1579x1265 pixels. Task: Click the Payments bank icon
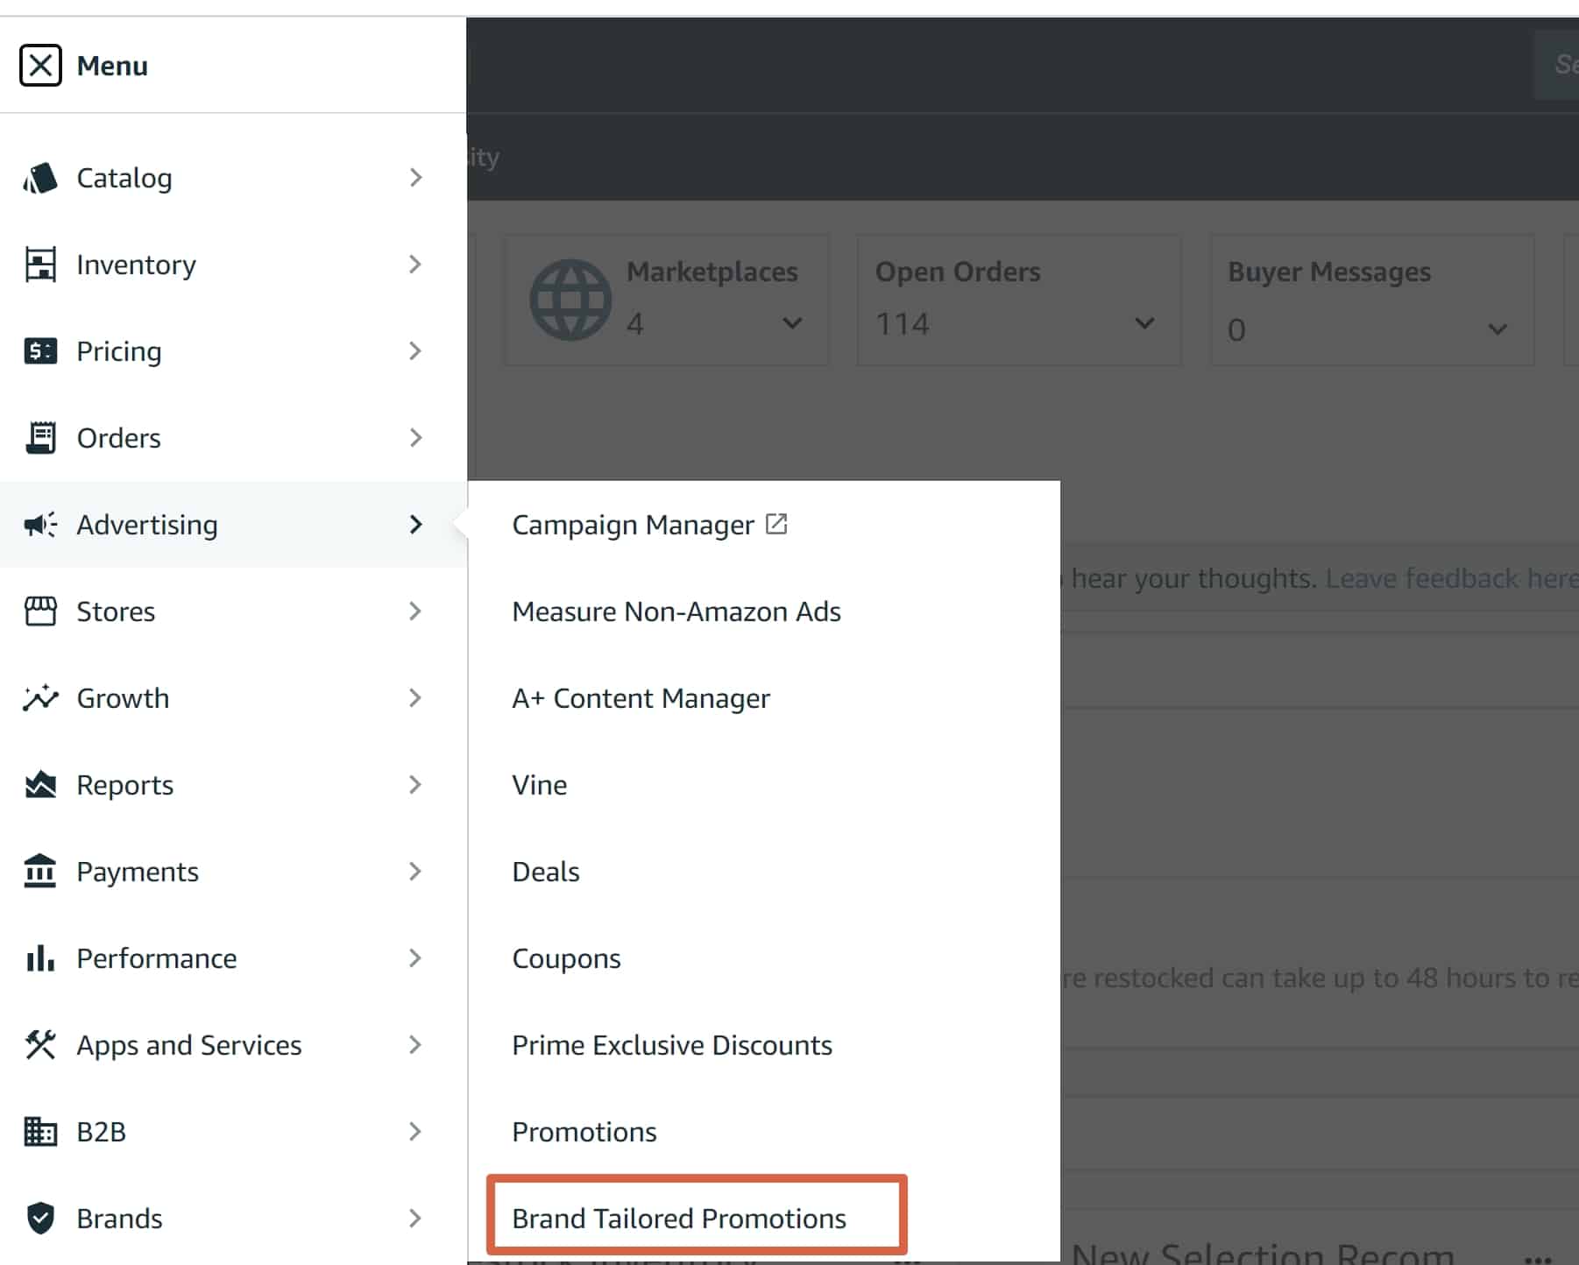pyautogui.click(x=40, y=872)
